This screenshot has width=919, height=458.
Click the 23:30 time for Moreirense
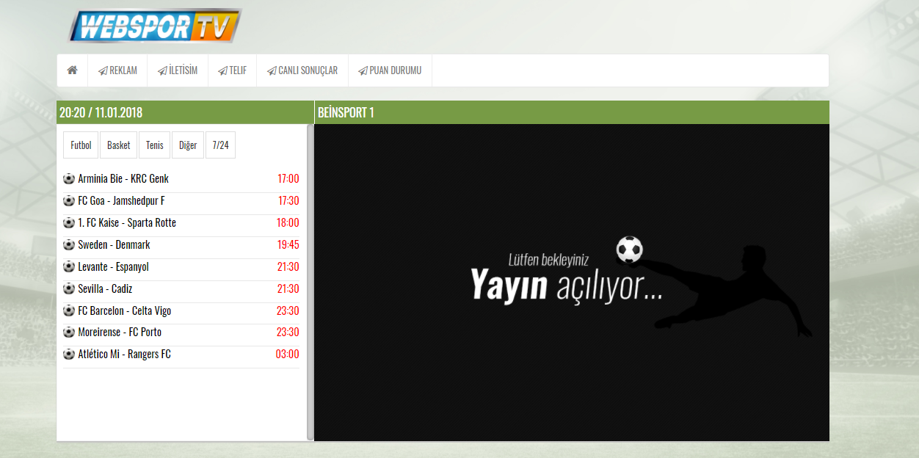point(288,332)
